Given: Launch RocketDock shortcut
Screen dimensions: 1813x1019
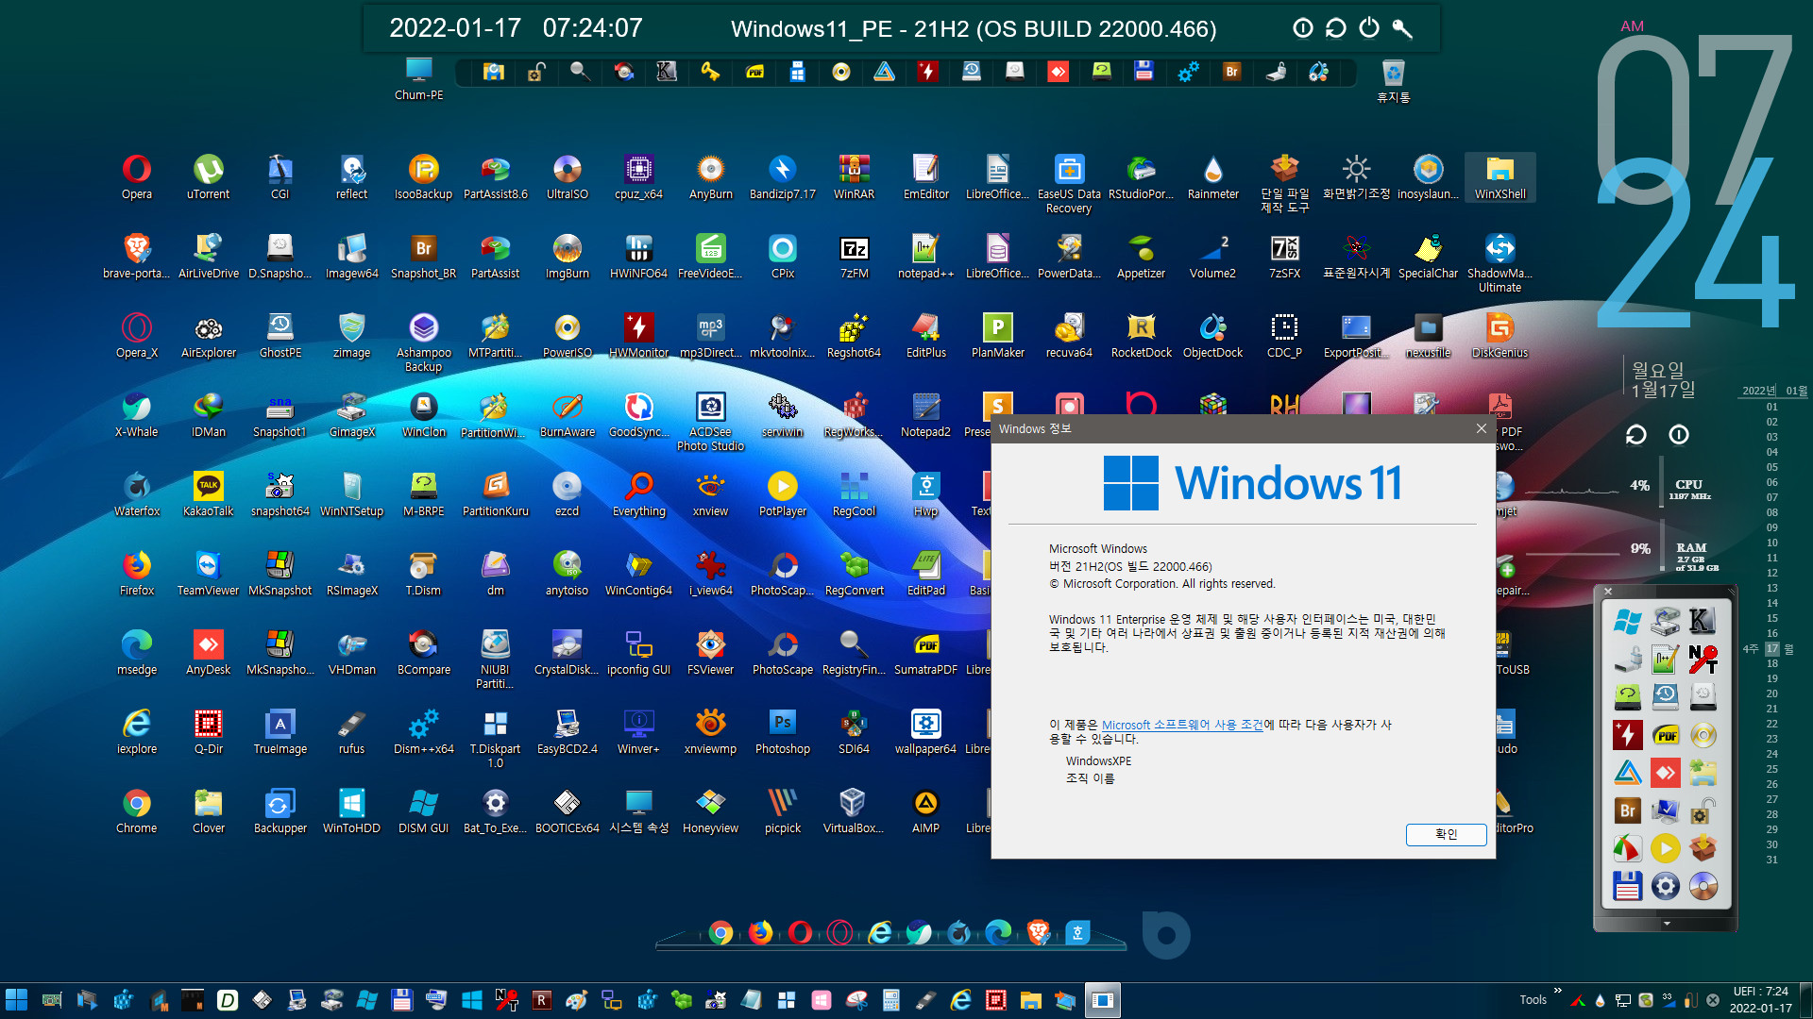Looking at the screenshot, I should [x=1142, y=336].
